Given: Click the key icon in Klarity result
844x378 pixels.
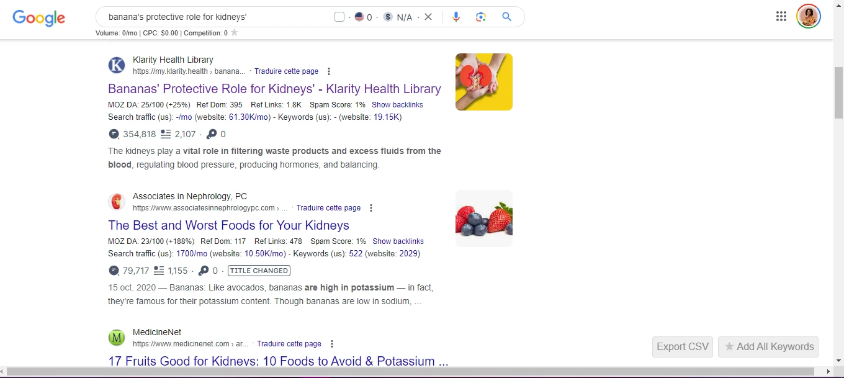Looking at the screenshot, I should pyautogui.click(x=212, y=134).
